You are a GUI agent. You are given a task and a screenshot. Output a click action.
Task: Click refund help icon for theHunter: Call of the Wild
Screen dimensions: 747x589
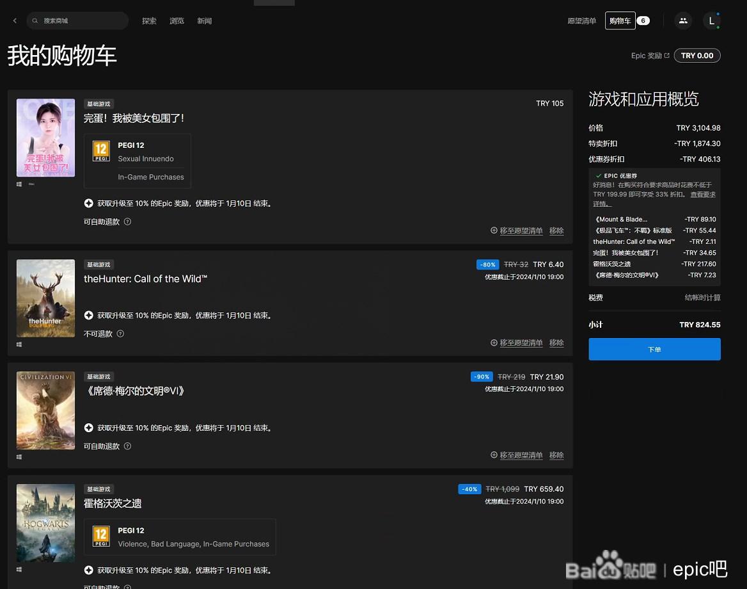point(120,334)
